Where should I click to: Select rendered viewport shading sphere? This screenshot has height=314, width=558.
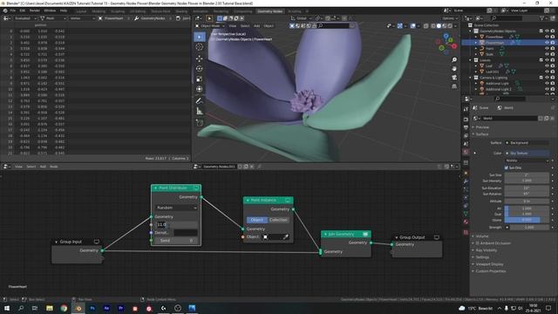450,25
